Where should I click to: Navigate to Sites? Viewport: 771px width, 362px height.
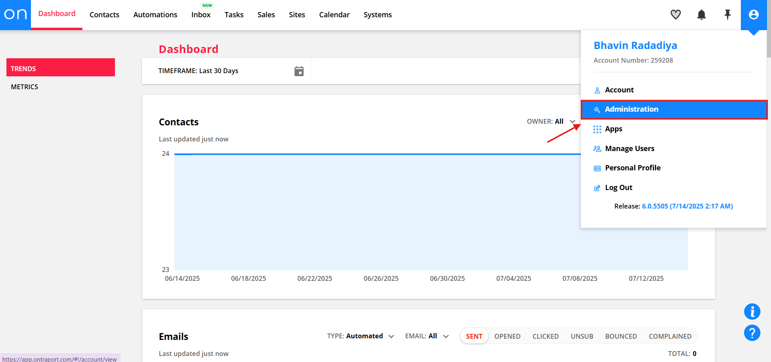point(297,15)
